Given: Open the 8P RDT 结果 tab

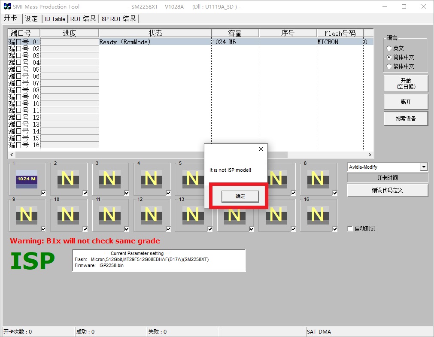Looking at the screenshot, I should [x=118, y=19].
